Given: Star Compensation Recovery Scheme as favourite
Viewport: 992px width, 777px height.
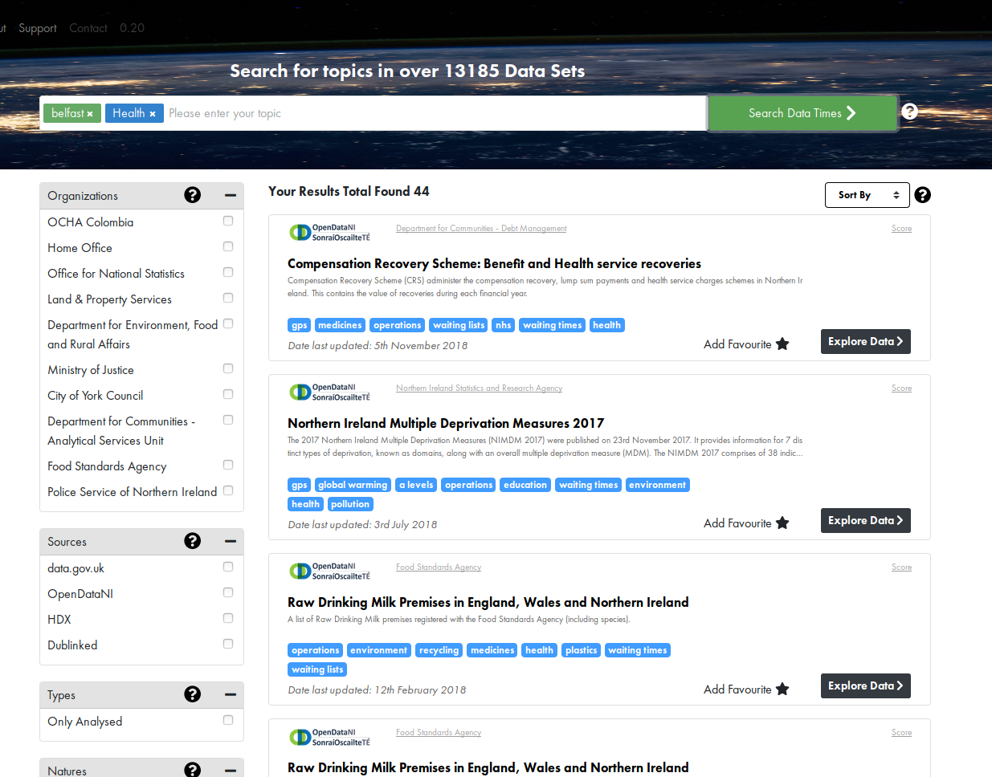Looking at the screenshot, I should pos(782,344).
